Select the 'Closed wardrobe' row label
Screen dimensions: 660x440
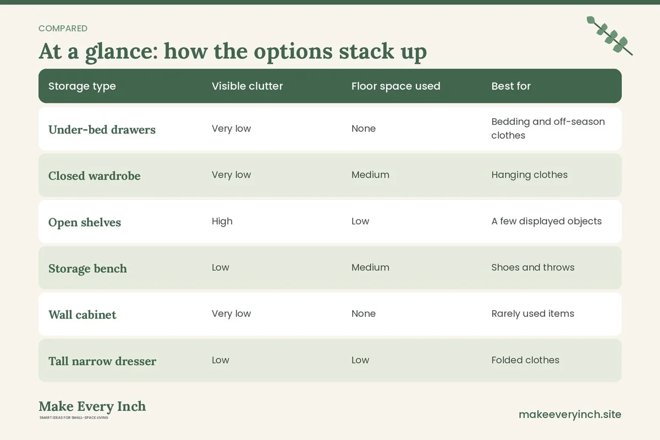point(95,176)
